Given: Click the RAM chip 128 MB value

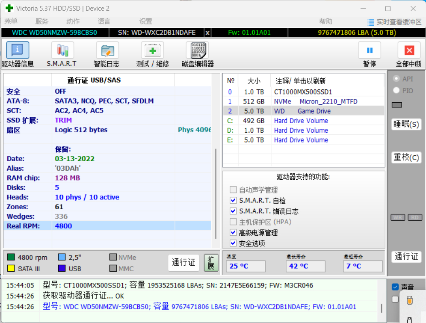Looking at the screenshot, I should tap(68, 178).
